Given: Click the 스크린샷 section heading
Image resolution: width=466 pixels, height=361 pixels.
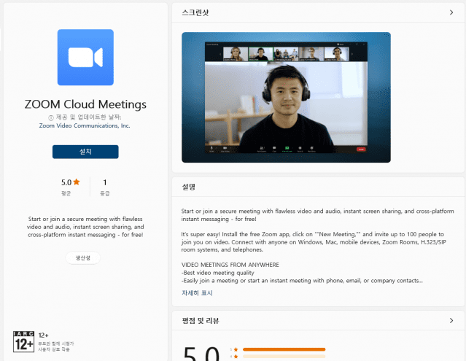Looking at the screenshot, I should pos(195,12).
